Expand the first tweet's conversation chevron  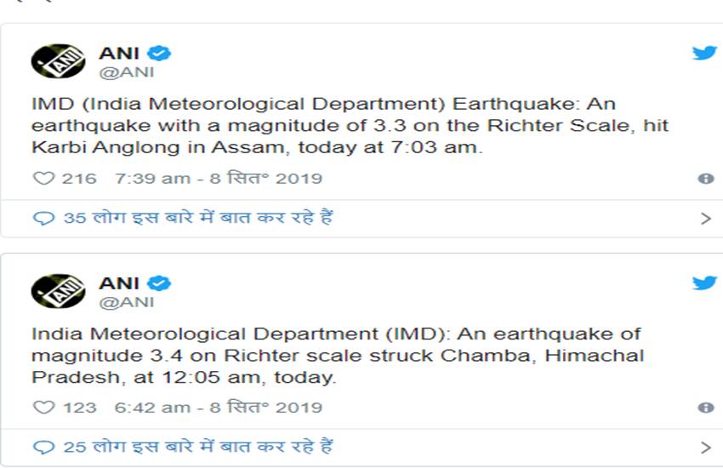pos(705,218)
